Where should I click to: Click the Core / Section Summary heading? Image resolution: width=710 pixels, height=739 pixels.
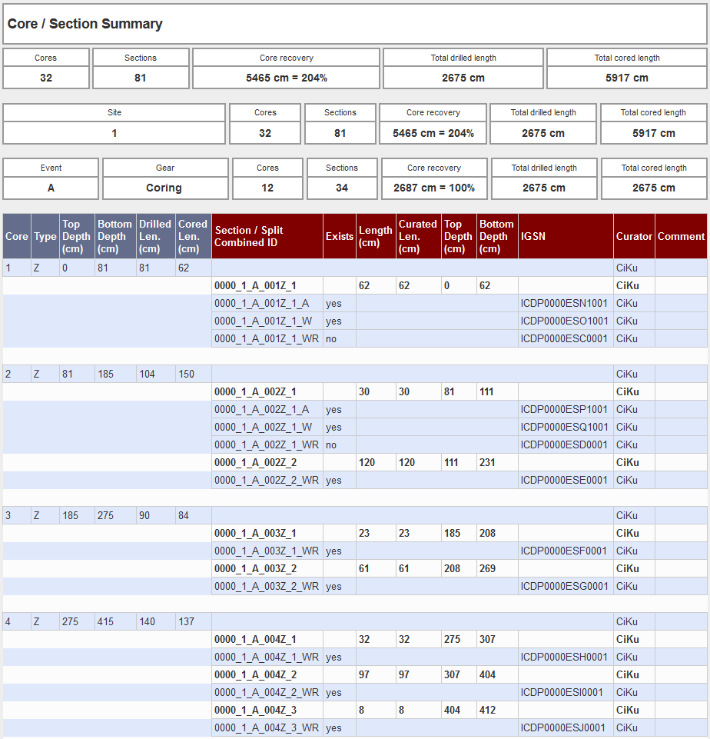click(85, 24)
